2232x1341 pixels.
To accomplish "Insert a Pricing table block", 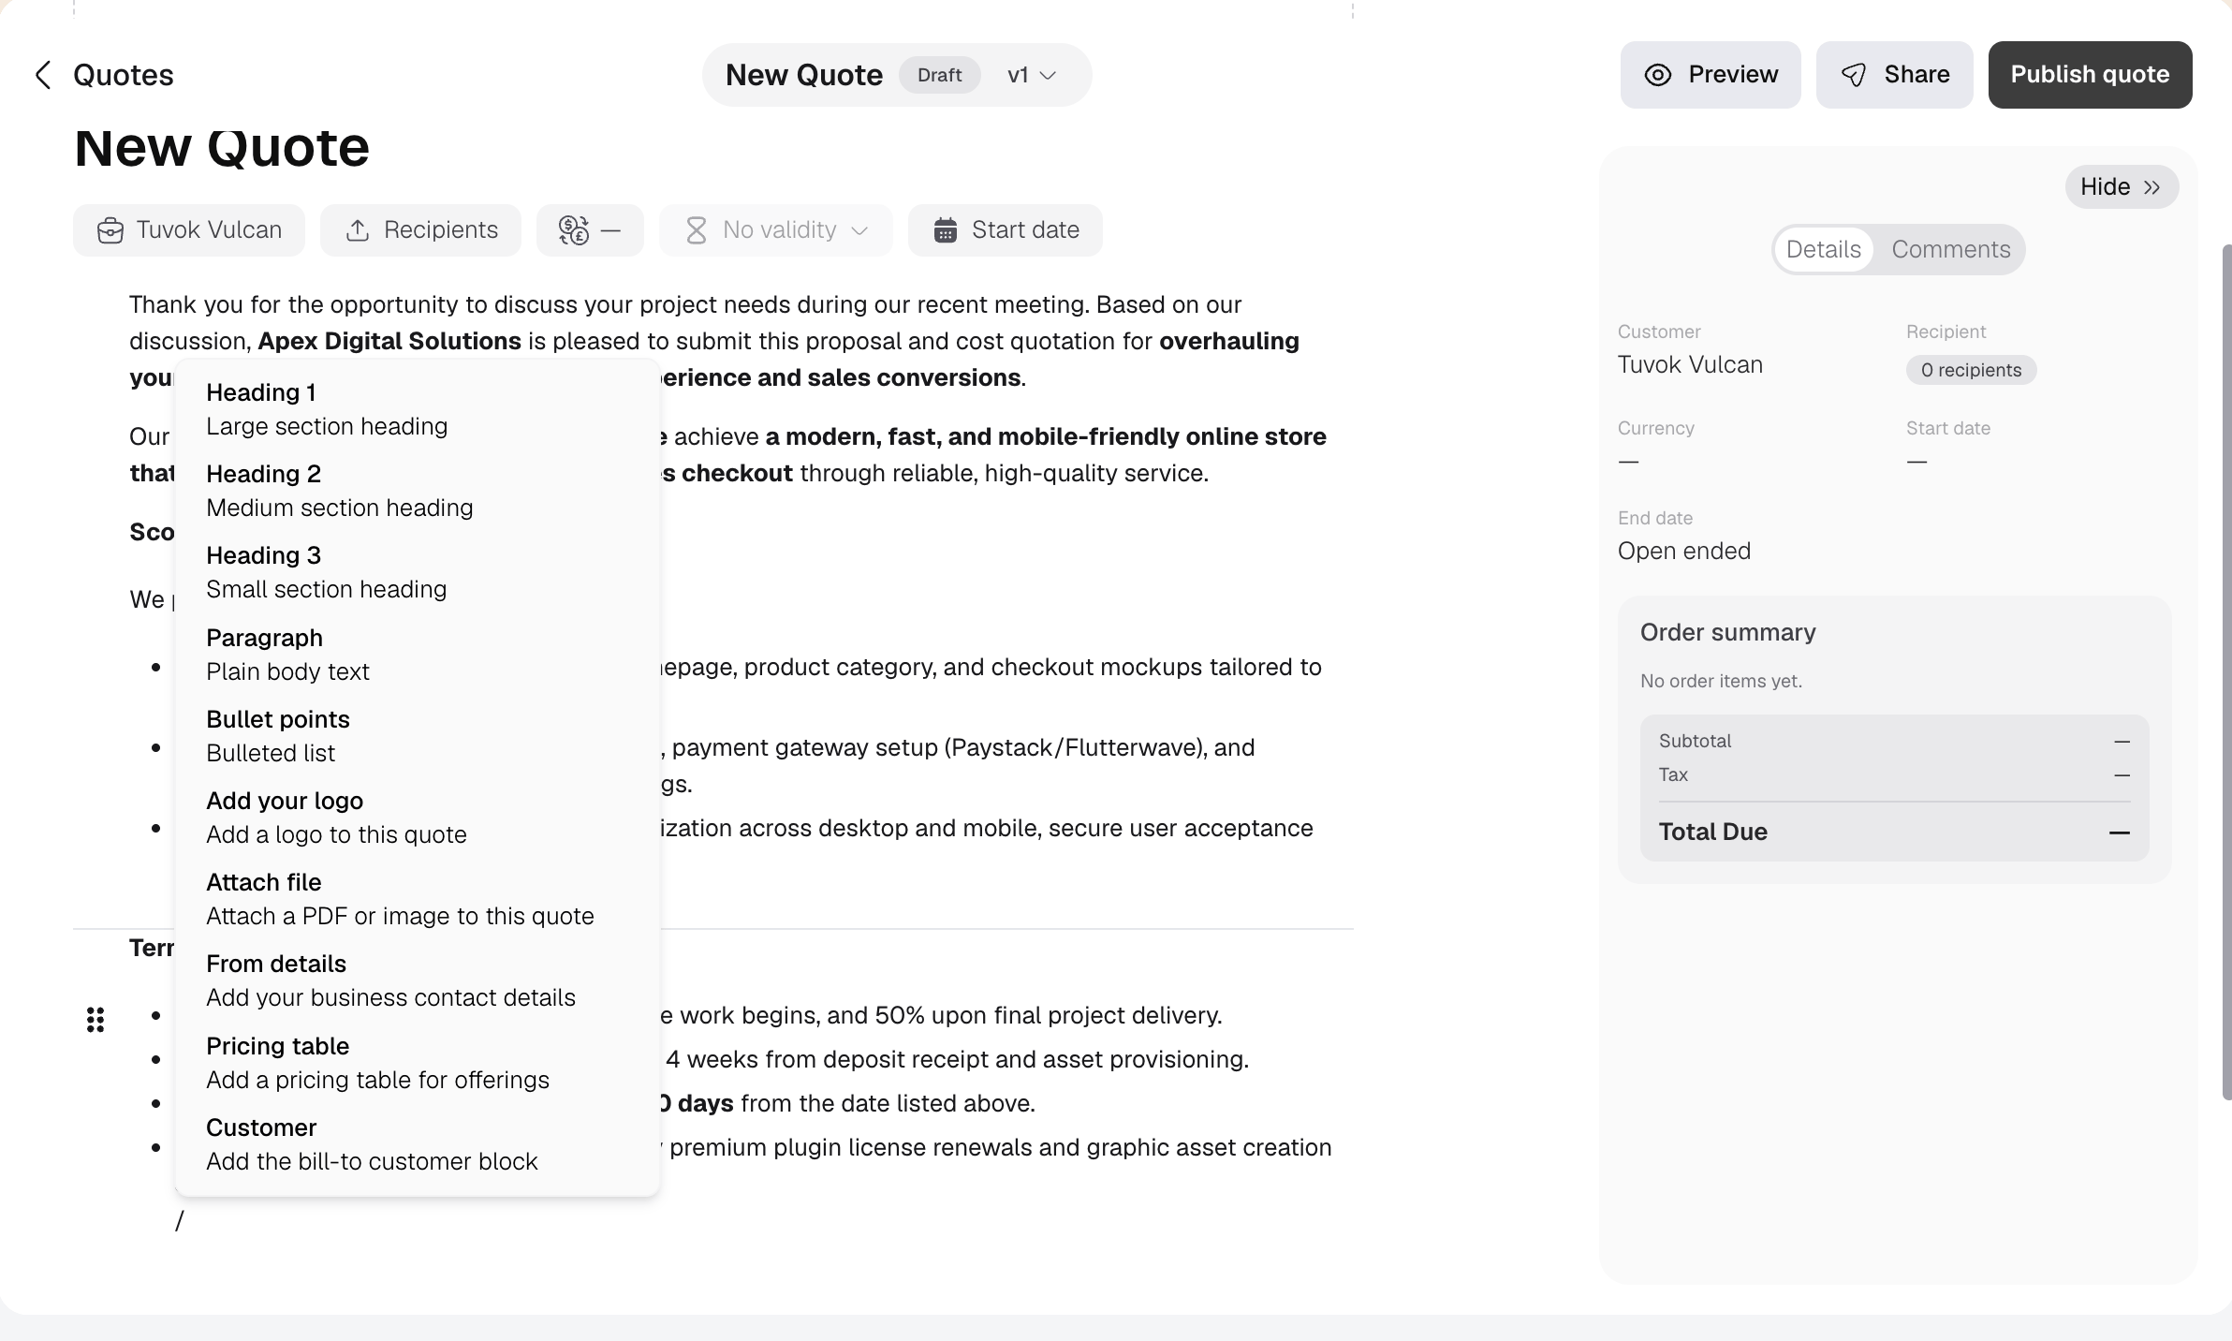I will (418, 1063).
